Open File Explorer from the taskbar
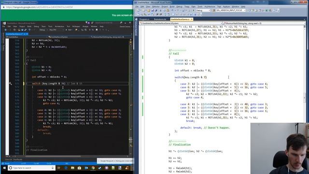This screenshot has width=309, height=174. [72, 168]
